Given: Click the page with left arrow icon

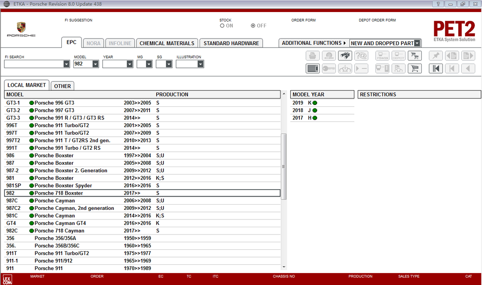Looking at the screenshot, I should pyautogui.click(x=452, y=56).
